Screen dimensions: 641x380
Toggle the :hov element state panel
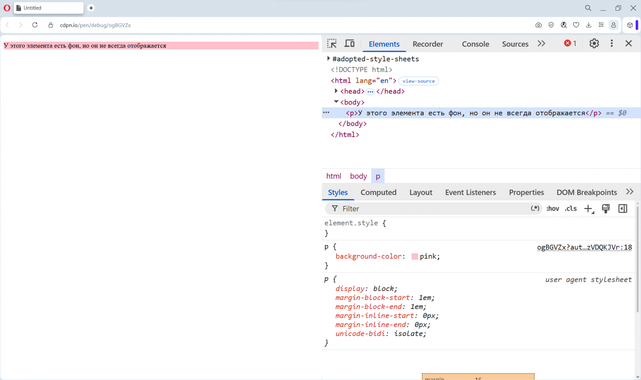point(553,208)
